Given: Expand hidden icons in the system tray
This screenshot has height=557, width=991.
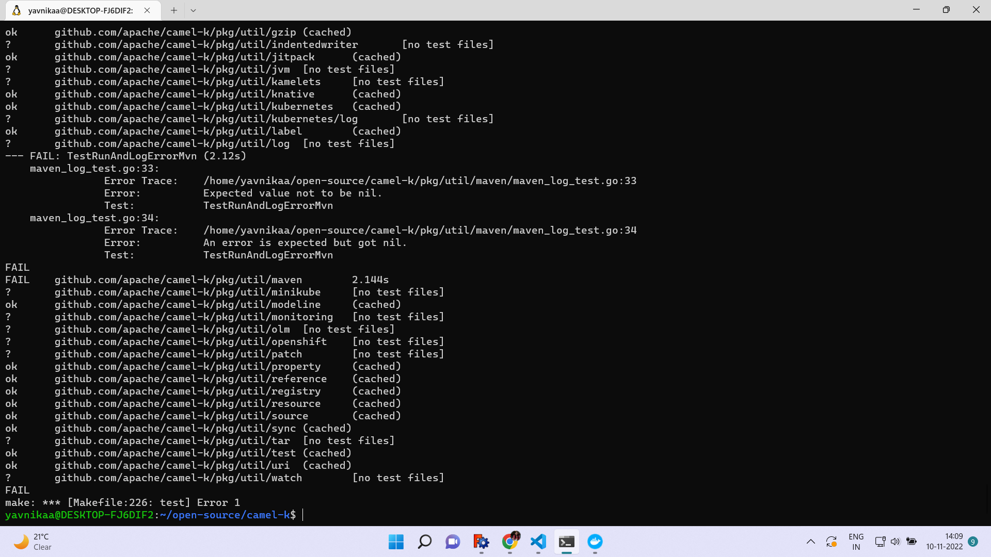Looking at the screenshot, I should 810,542.
